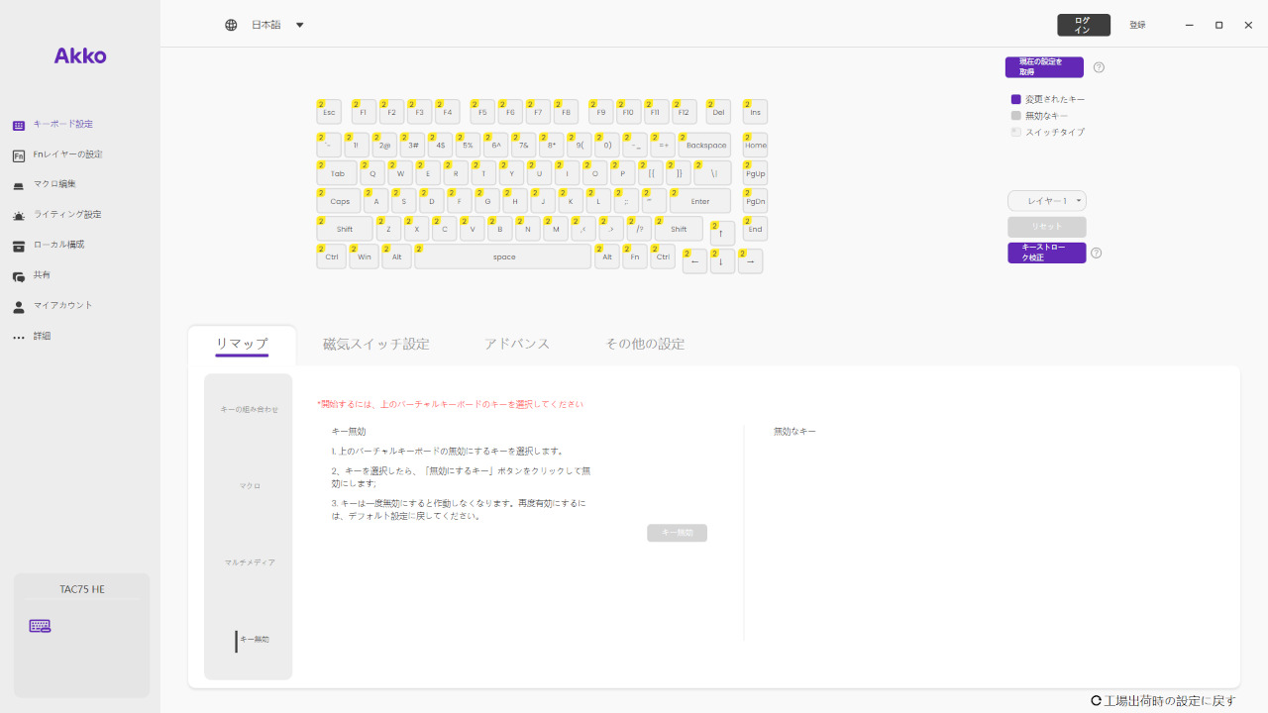Click the Fn layer settings icon
The height and width of the screenshot is (713, 1268).
point(19,155)
